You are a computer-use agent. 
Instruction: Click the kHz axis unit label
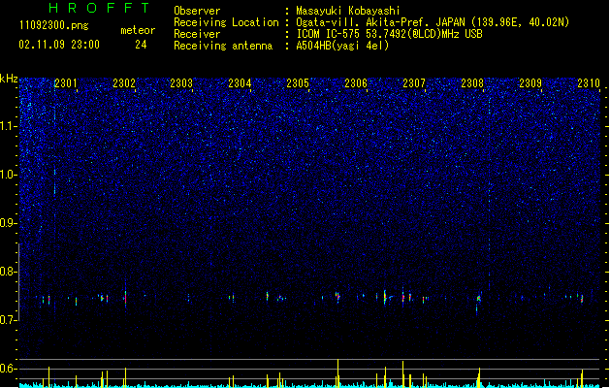coord(9,79)
